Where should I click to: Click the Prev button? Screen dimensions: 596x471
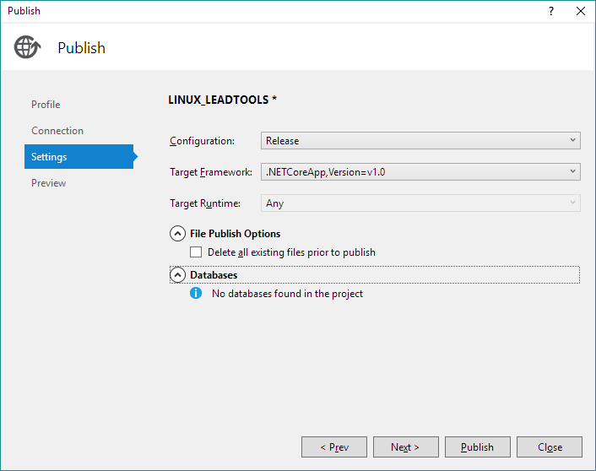pyautogui.click(x=334, y=447)
